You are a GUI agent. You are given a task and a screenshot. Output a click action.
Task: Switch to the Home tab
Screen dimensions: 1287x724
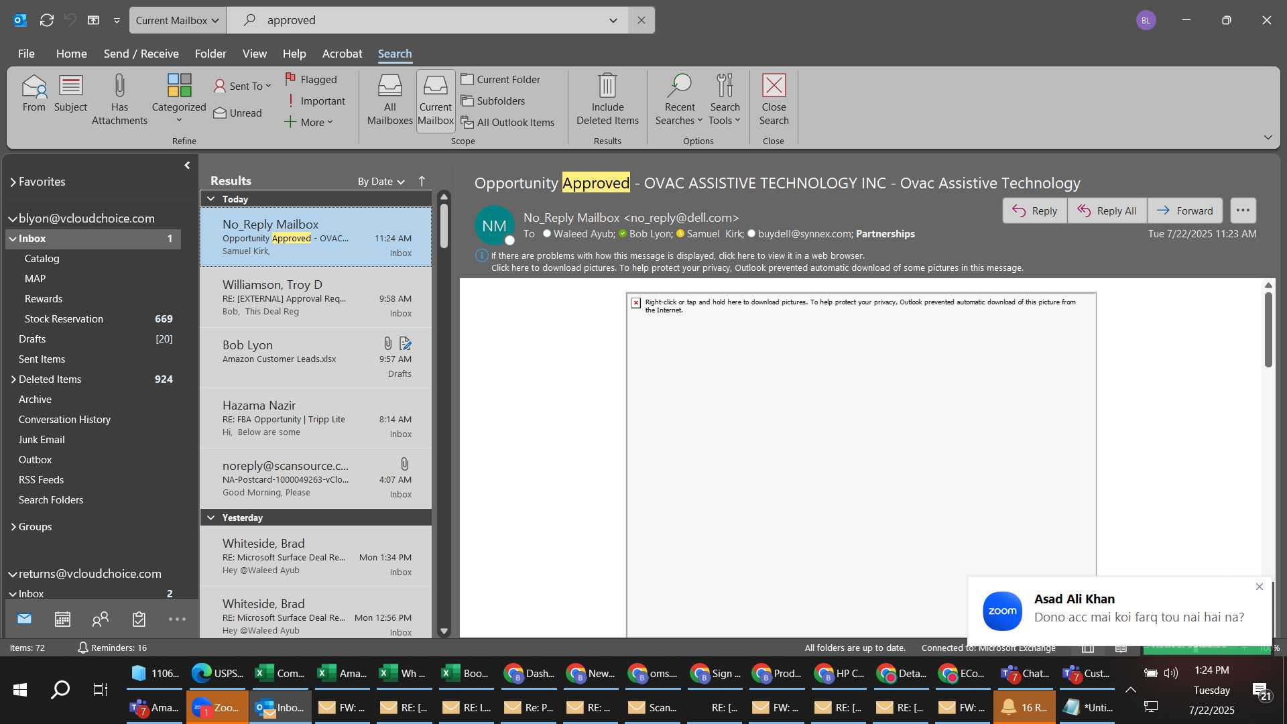[71, 54]
